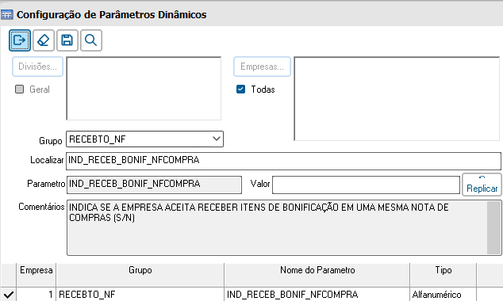Click the window title grid icon
This screenshot has height=301, width=503.
pyautogui.click(x=6, y=15)
